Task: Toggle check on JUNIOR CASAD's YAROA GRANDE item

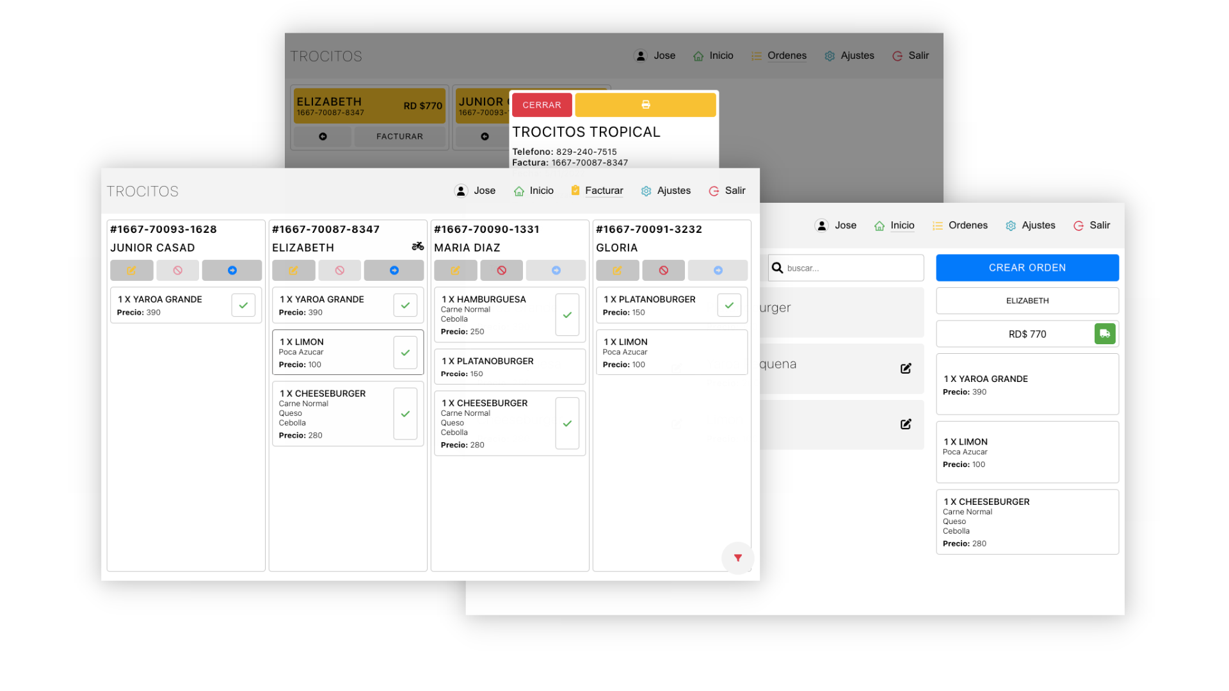Action: (x=243, y=305)
